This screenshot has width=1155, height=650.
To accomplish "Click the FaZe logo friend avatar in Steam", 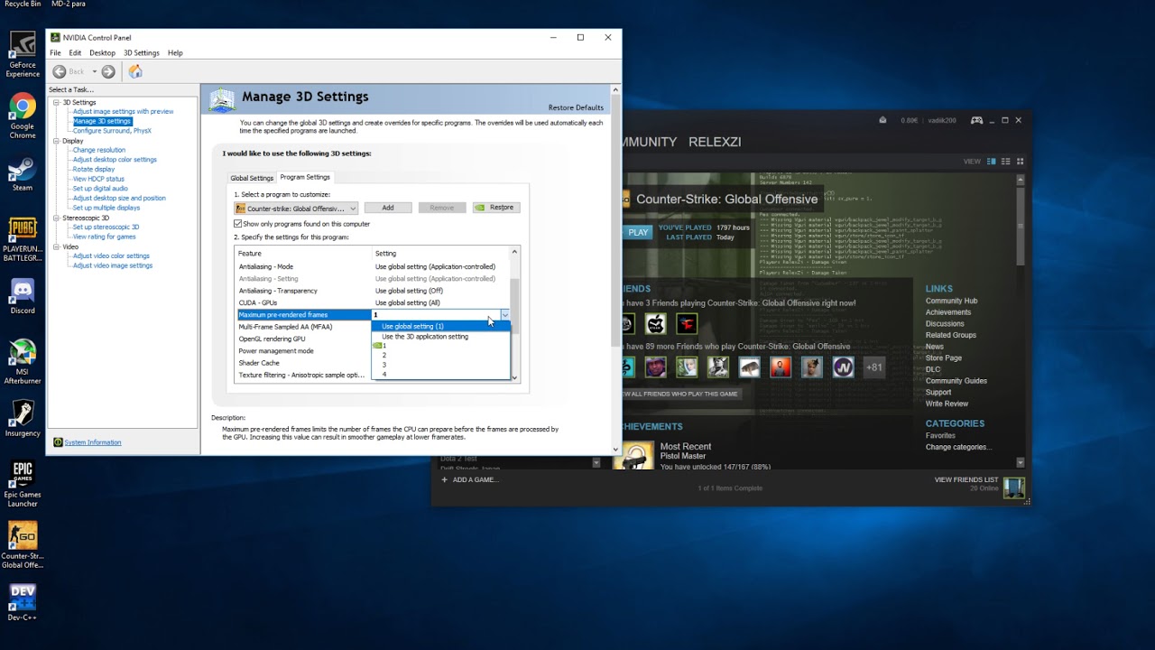I will point(688,323).
